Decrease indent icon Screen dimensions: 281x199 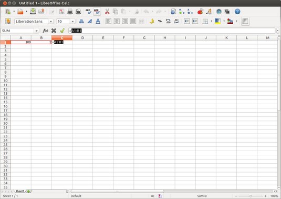coord(187,22)
